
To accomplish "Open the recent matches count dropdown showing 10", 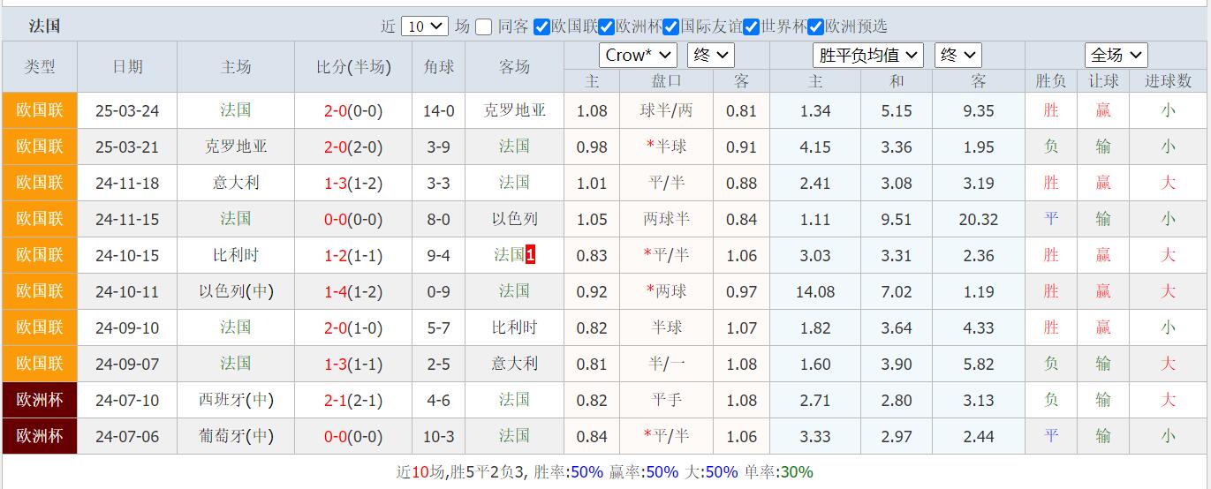I will point(424,26).
